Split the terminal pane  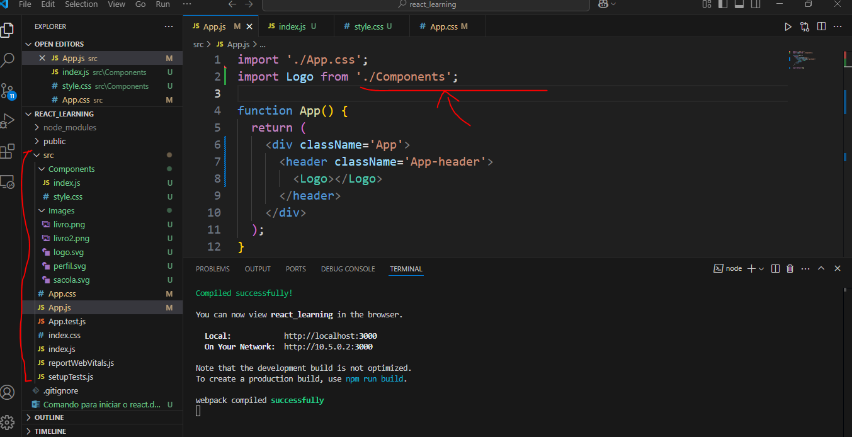pos(776,268)
